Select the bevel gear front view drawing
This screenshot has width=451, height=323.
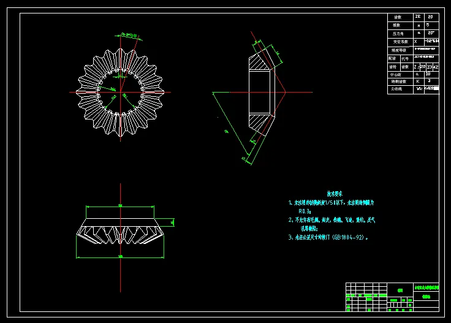point(121,92)
